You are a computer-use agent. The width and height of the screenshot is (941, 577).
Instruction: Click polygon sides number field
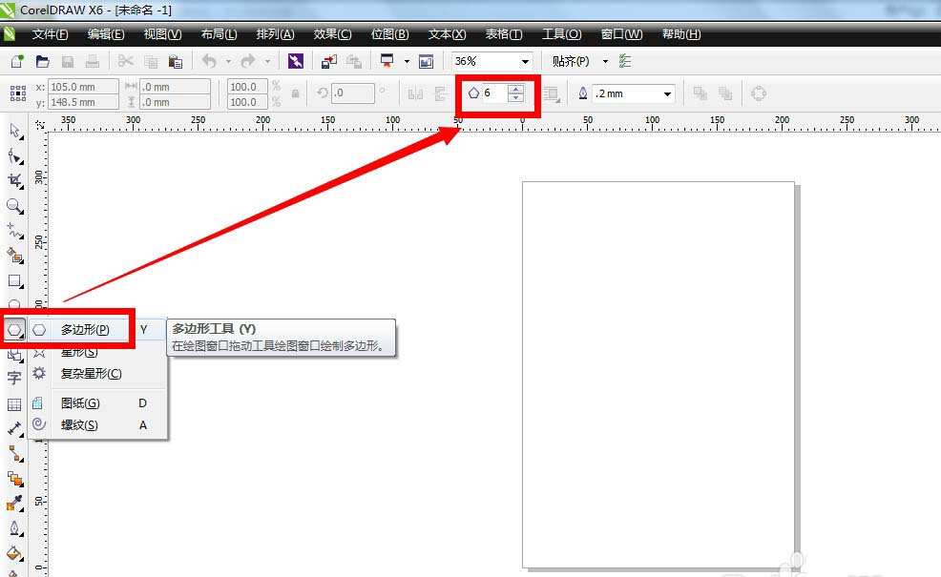pyautogui.click(x=494, y=93)
